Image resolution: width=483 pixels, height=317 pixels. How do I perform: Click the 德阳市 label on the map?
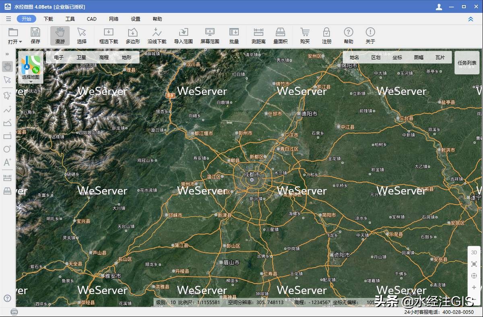[309, 114]
